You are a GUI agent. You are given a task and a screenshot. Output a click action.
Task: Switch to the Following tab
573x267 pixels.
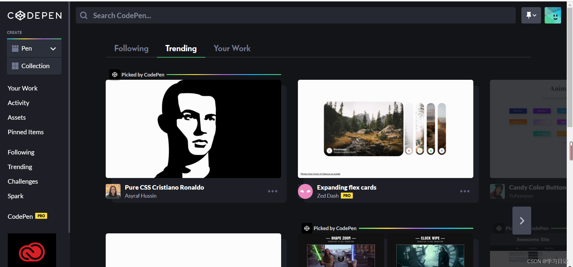tap(131, 48)
